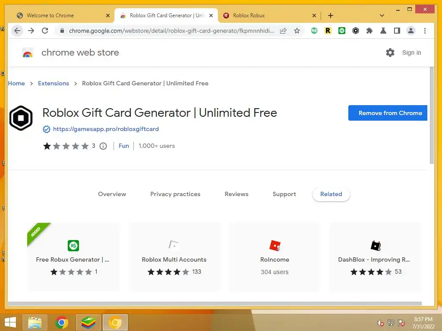Image resolution: width=442 pixels, height=331 pixels.
Task: Click the '1,000+ users' text
Action: [157, 146]
